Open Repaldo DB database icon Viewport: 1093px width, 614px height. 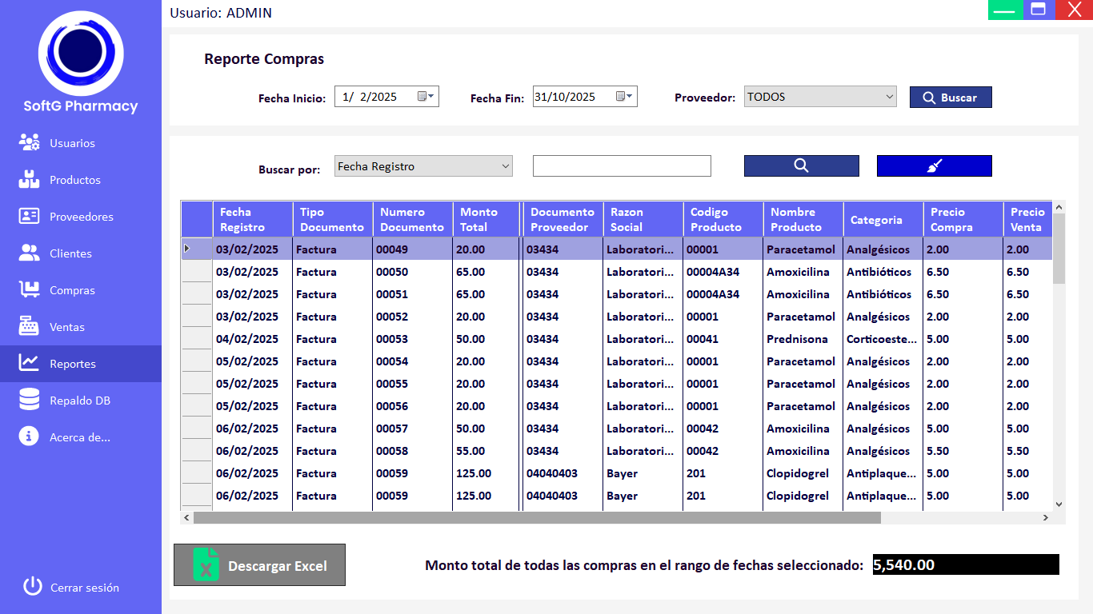30,401
